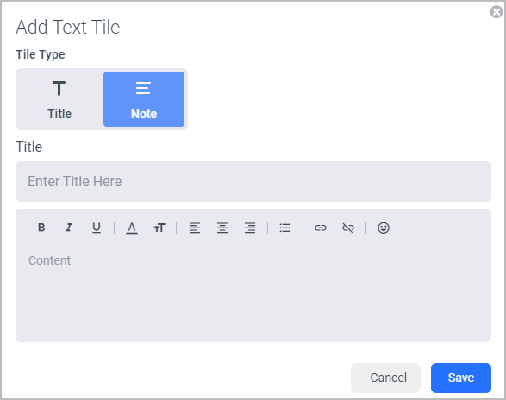Image resolution: width=506 pixels, height=400 pixels.
Task: Click into the Content text area
Action: tap(253, 294)
